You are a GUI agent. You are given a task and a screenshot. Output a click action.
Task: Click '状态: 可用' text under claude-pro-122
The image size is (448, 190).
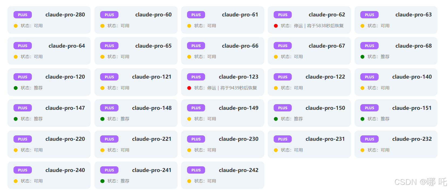click(x=292, y=88)
